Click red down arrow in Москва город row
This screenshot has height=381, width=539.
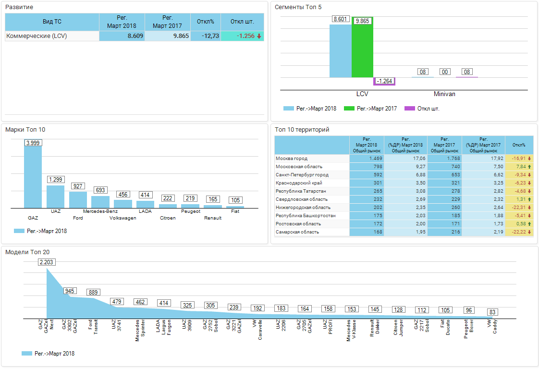[x=529, y=159]
